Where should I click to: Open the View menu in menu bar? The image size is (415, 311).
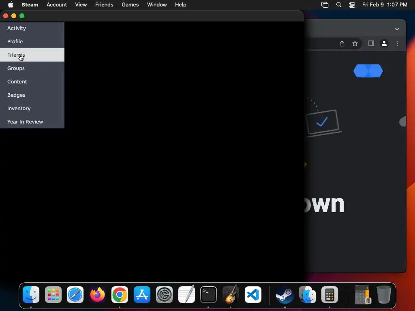pos(81,4)
